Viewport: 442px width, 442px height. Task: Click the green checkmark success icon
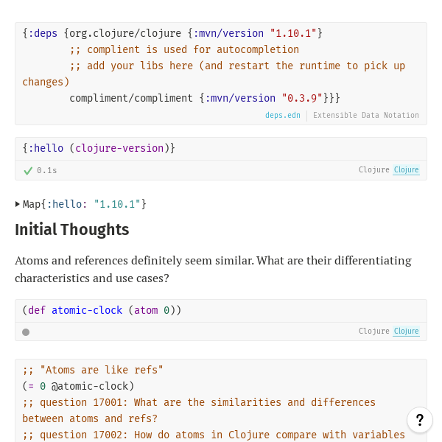[x=28, y=170]
